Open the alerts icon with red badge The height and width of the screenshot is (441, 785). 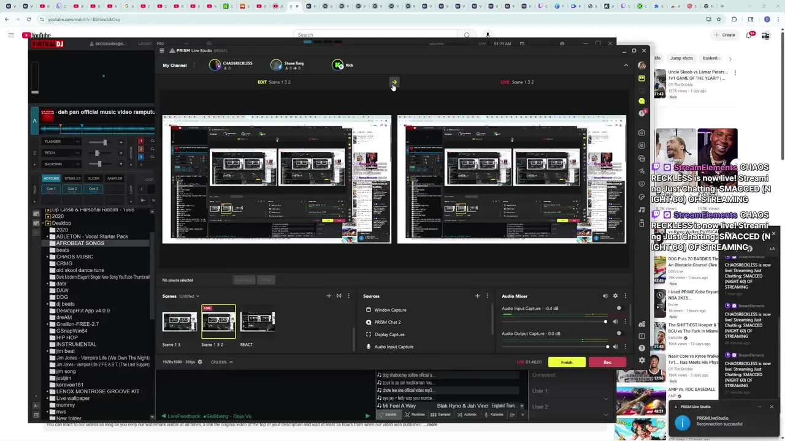click(x=641, y=113)
